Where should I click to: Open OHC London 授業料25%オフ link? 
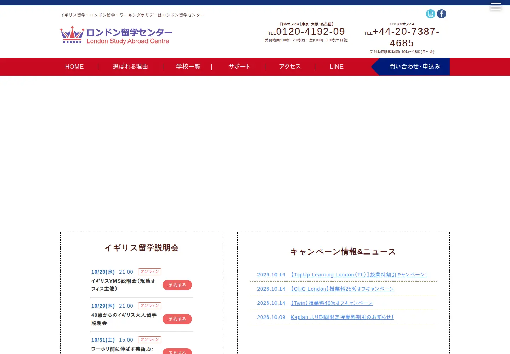342,289
